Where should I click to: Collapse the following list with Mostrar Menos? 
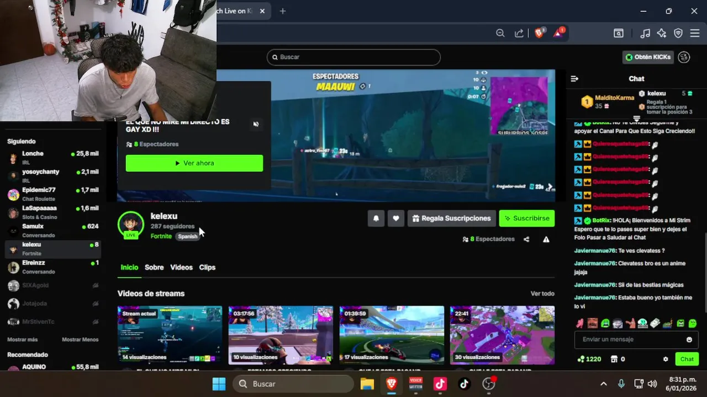[x=80, y=340]
